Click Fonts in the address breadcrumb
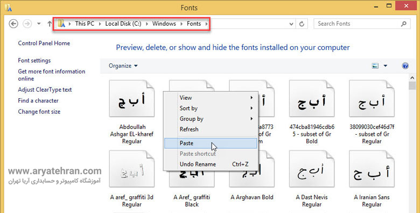The height and width of the screenshot is (213, 420). click(x=194, y=24)
